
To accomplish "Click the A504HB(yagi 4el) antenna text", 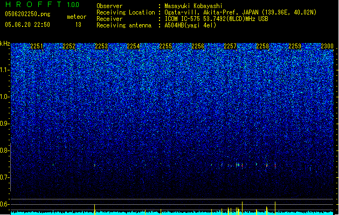I will (190, 25).
